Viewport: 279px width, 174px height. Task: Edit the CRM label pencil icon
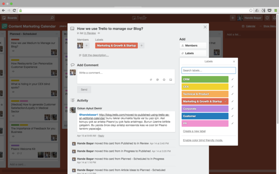coord(232,79)
